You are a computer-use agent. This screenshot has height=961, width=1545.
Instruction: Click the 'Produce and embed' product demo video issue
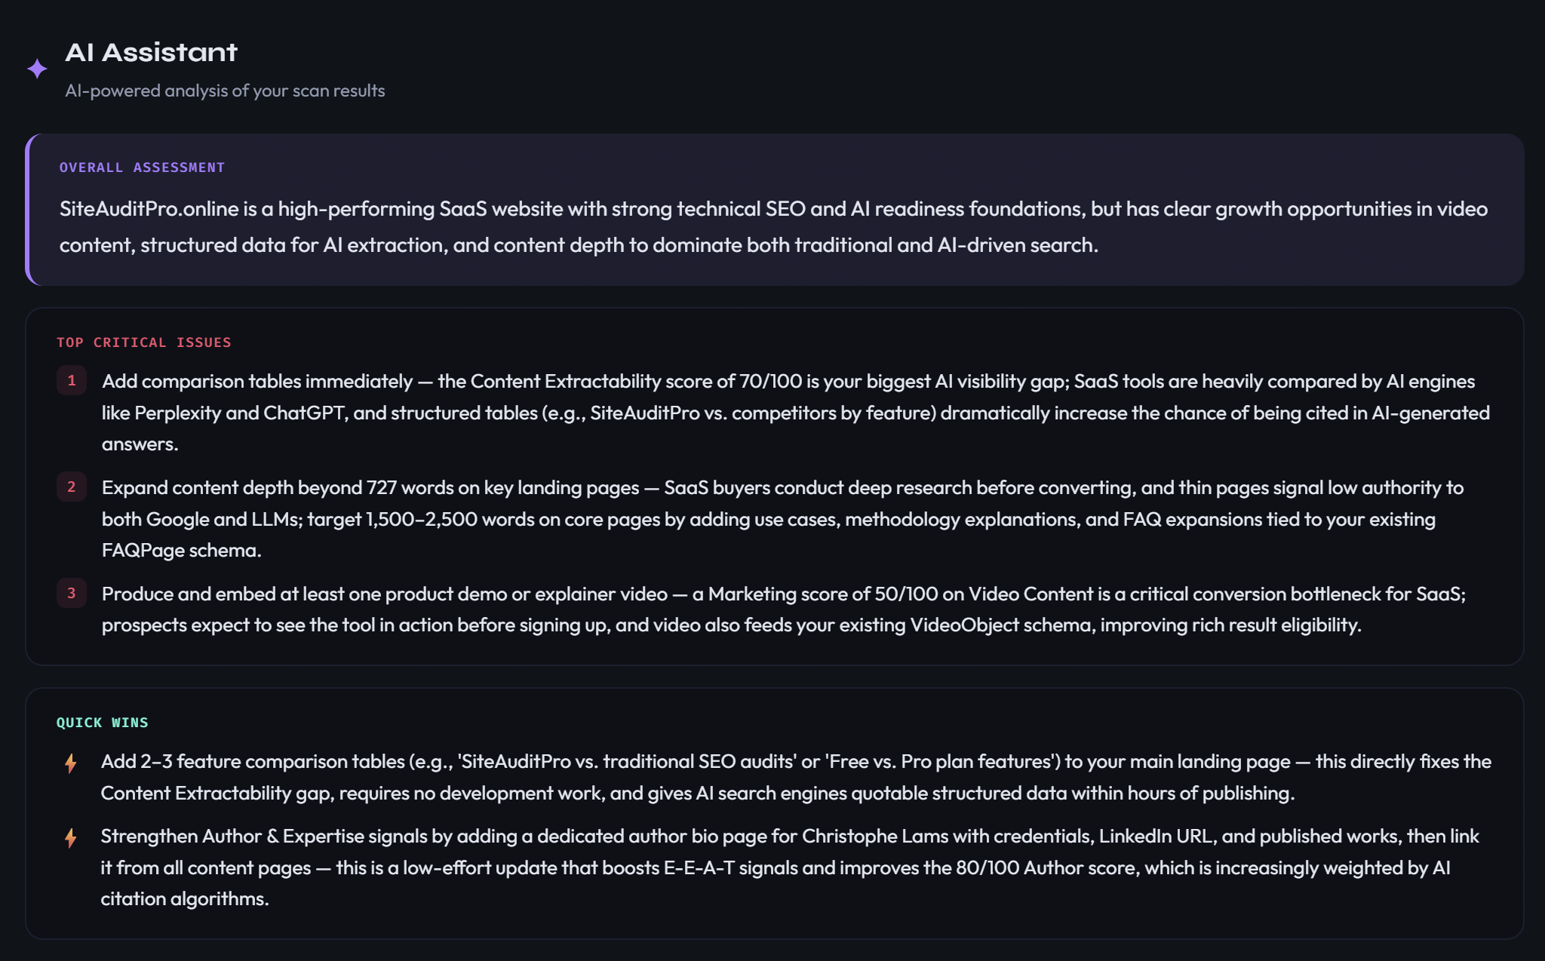[x=784, y=609]
